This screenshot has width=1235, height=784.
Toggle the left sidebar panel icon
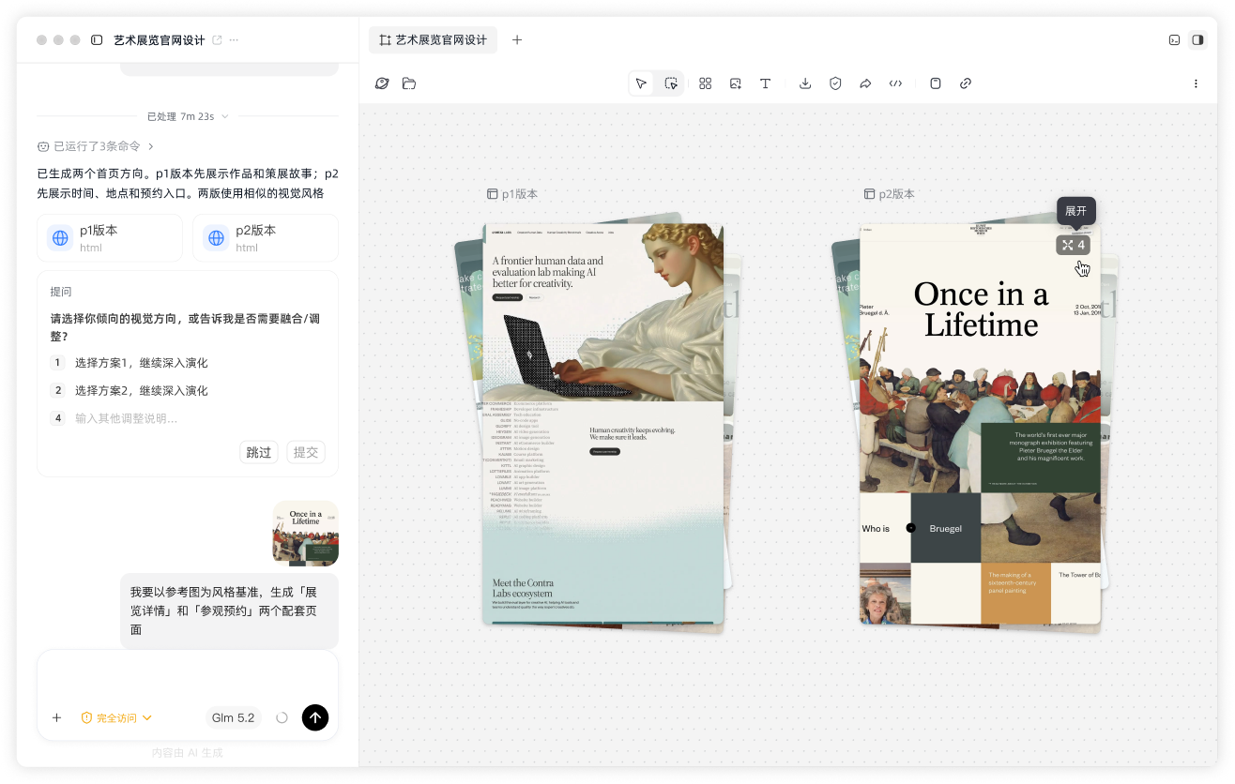pos(97,40)
